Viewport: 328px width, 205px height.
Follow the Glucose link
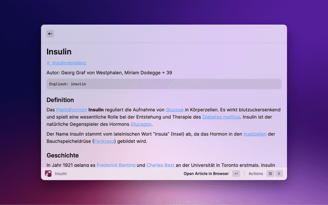tap(174, 110)
